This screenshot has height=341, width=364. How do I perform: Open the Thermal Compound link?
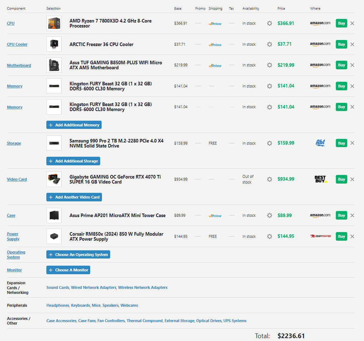pos(145,321)
